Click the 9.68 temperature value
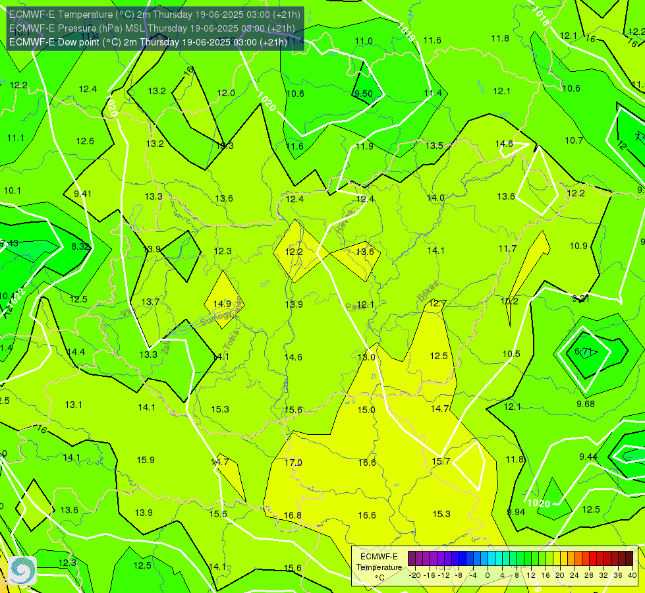 coord(585,404)
